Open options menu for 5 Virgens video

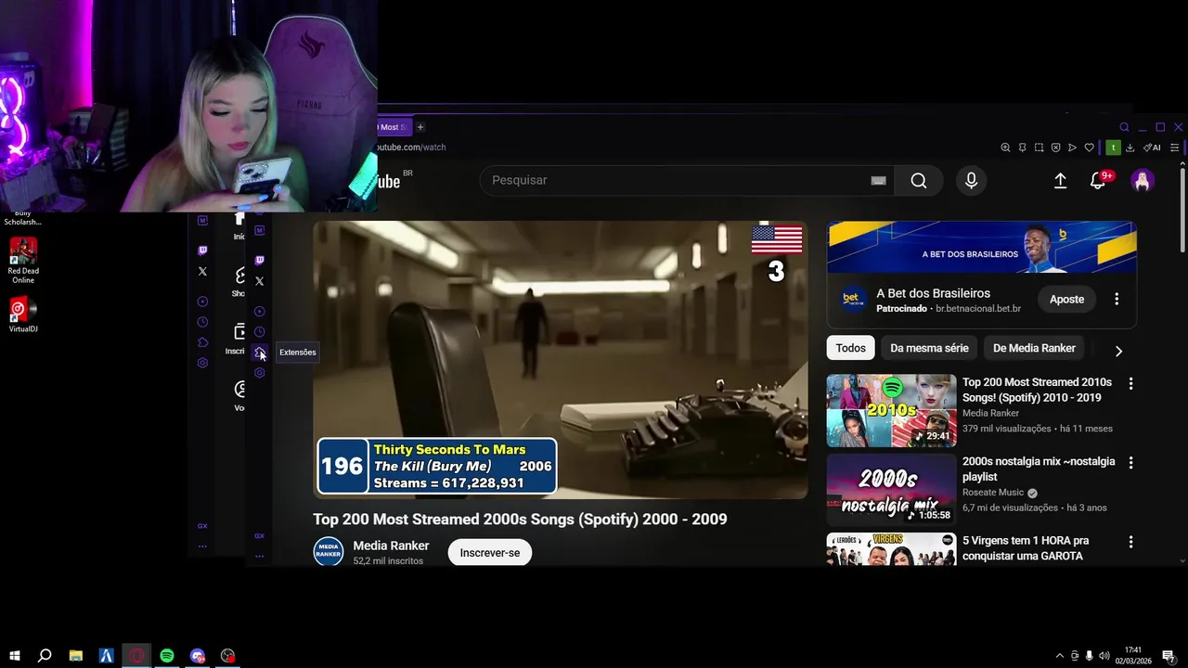(1130, 542)
